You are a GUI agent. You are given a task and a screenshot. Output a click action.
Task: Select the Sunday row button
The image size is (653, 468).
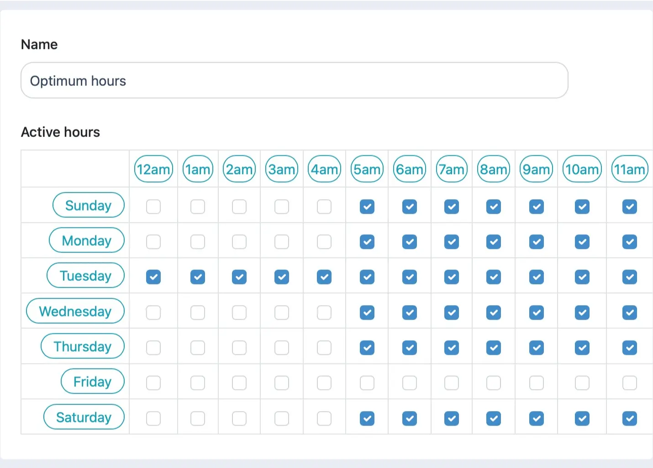tap(89, 205)
